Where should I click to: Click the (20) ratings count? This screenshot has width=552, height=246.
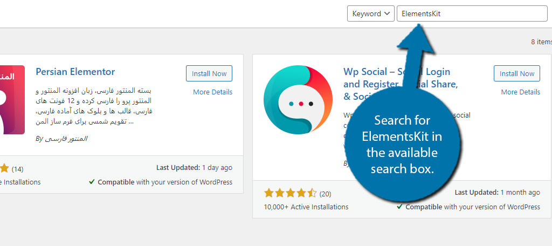pos(325,194)
